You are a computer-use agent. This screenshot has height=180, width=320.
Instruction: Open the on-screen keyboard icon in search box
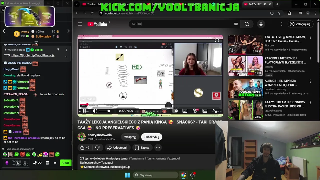click(236, 24)
